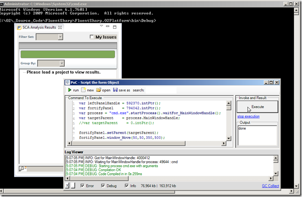302x197 pixels.
Task: Click Log Viewer horizontal scroll right arrow
Action: [271, 178]
